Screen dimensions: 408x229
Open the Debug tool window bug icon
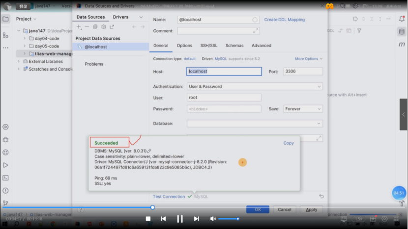(x=5, y=140)
